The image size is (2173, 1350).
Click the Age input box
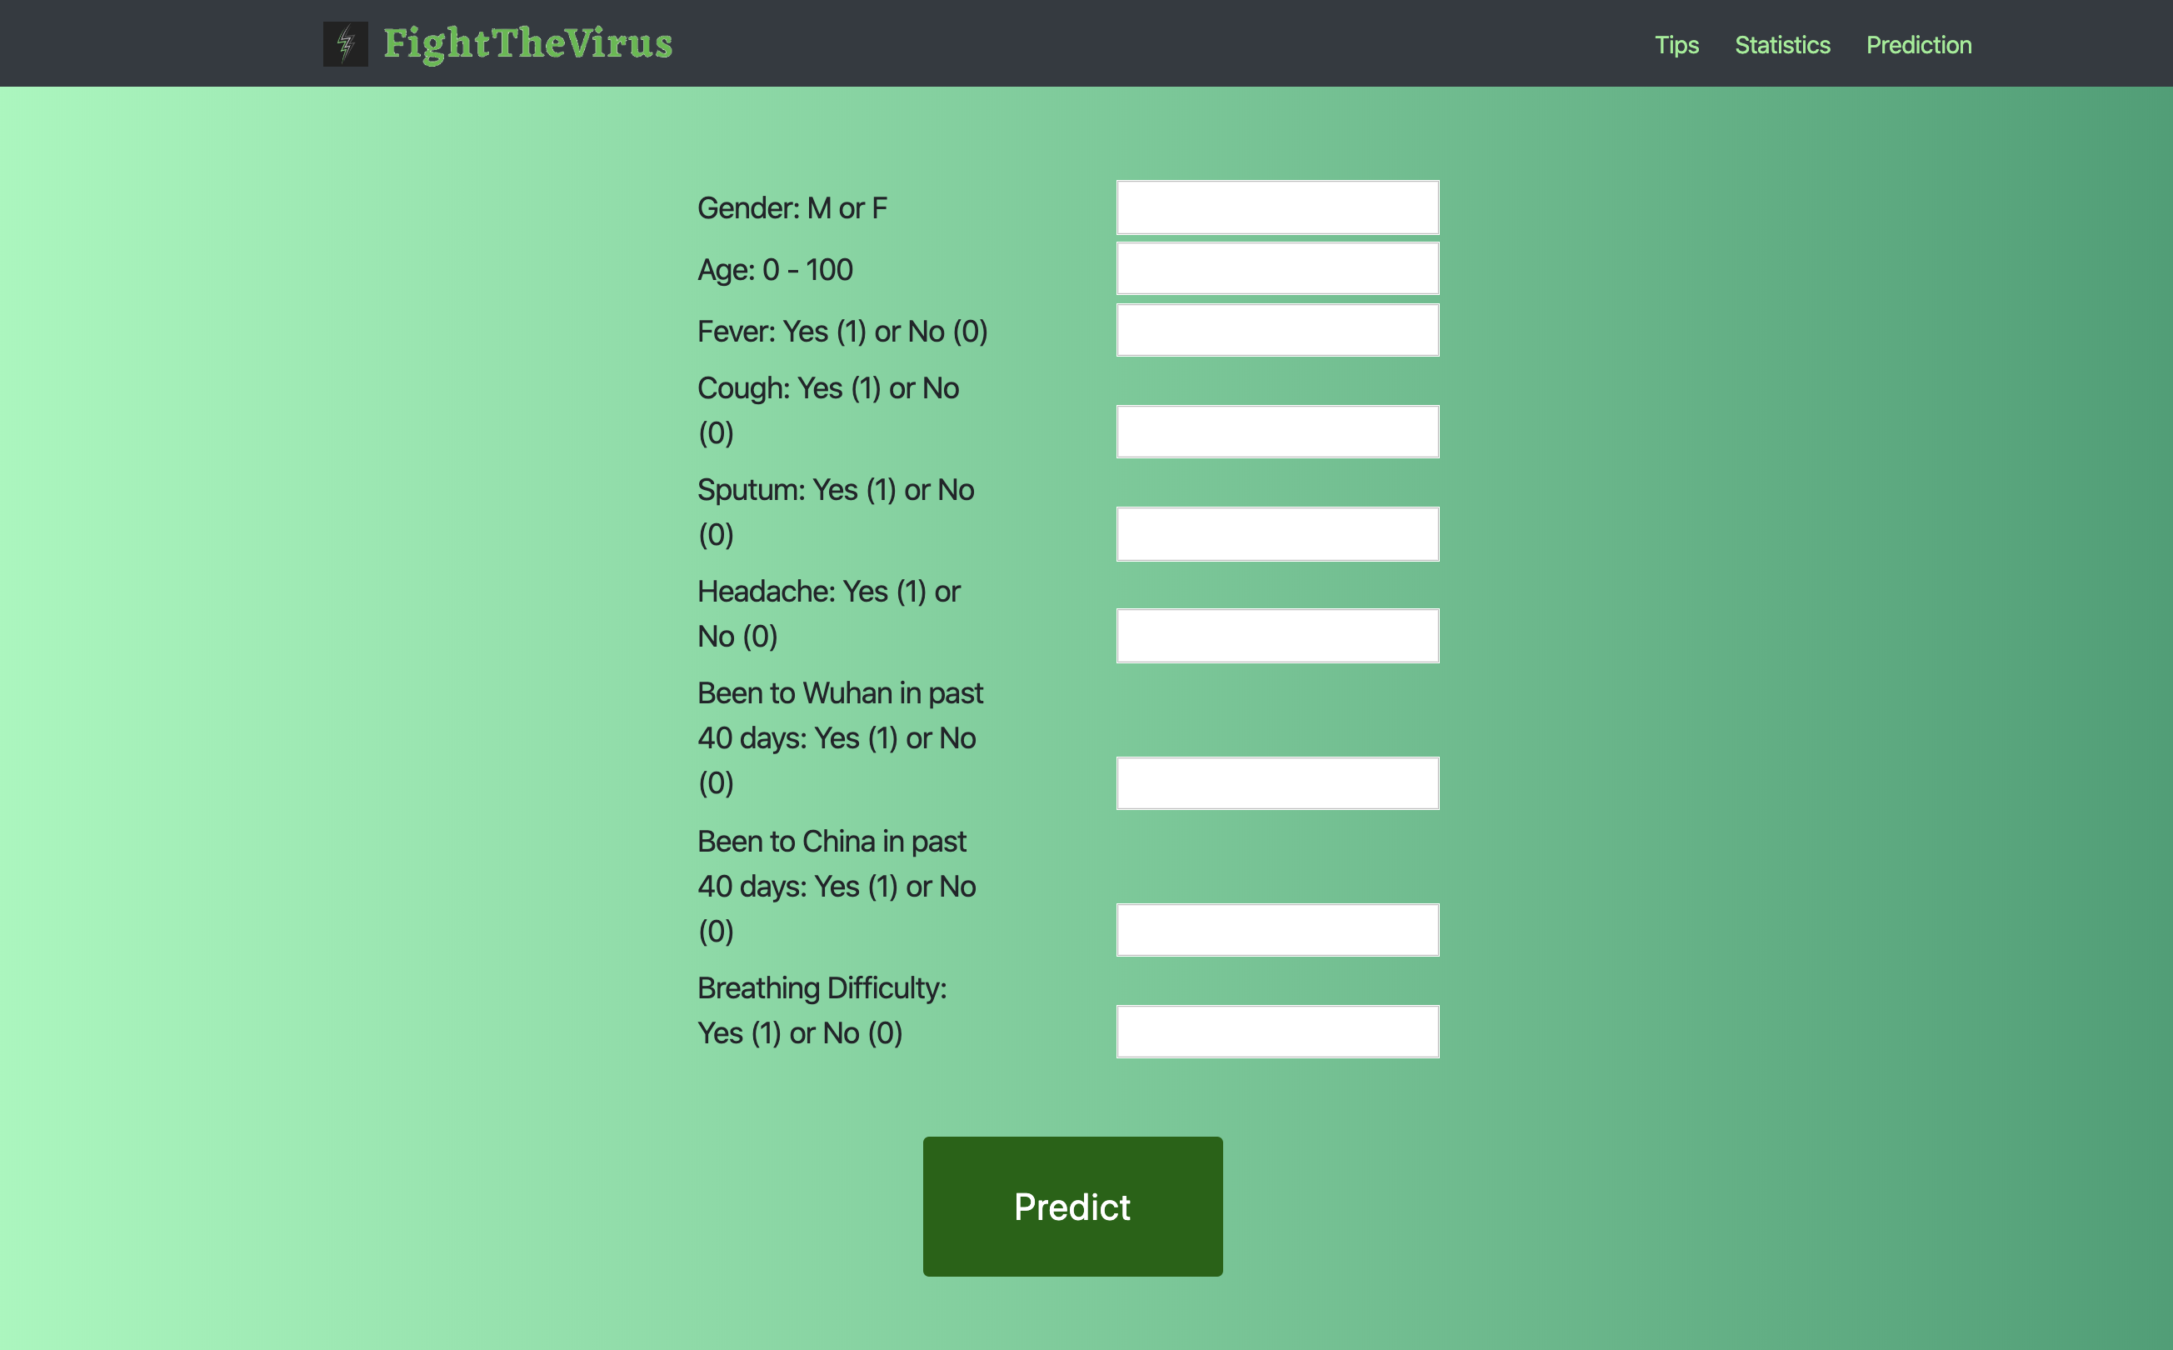tap(1276, 268)
